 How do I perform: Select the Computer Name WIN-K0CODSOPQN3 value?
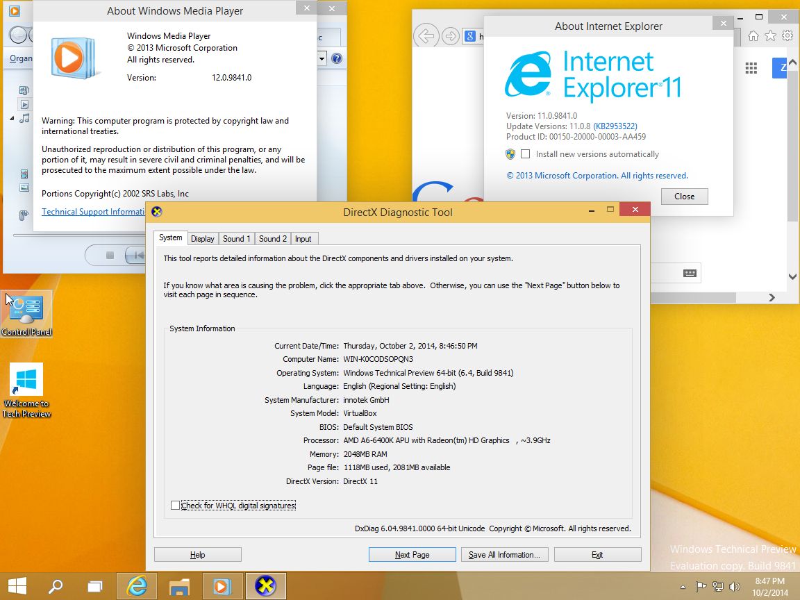click(x=378, y=359)
